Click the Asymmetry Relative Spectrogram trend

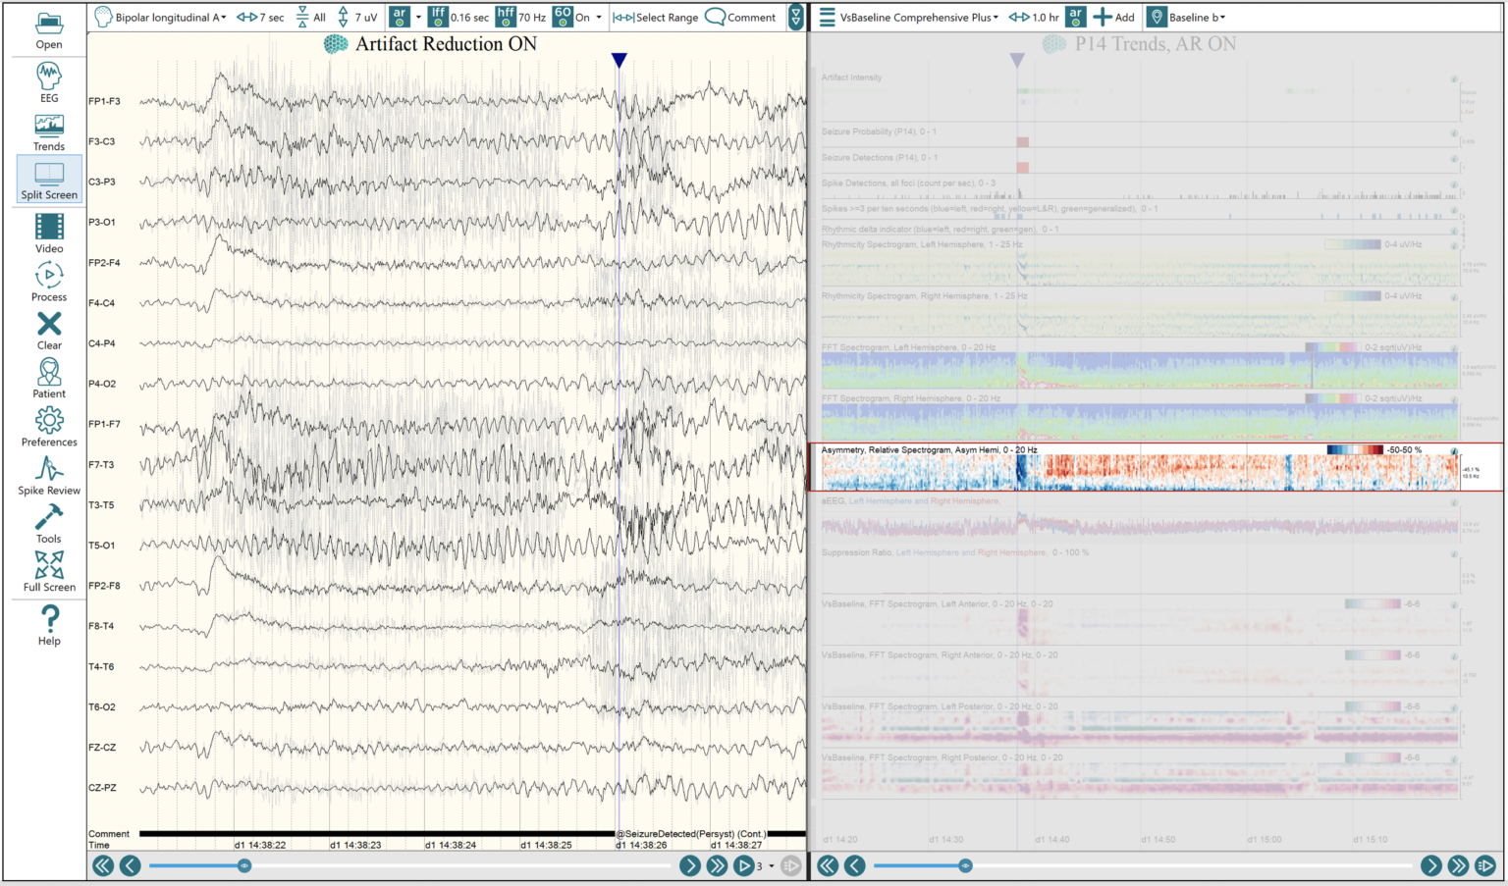(x=1139, y=472)
